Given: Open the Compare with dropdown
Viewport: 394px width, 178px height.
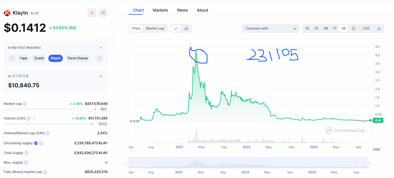Looking at the screenshot, I should [x=270, y=29].
